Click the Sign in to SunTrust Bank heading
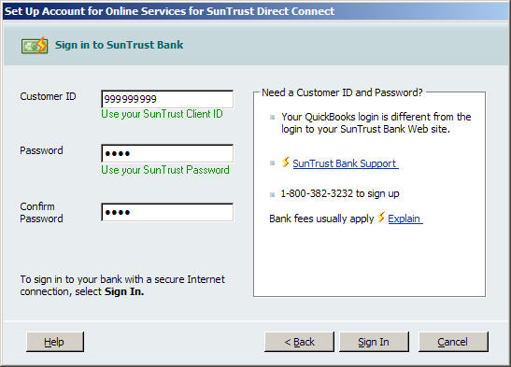The height and width of the screenshot is (367, 511). pos(119,45)
